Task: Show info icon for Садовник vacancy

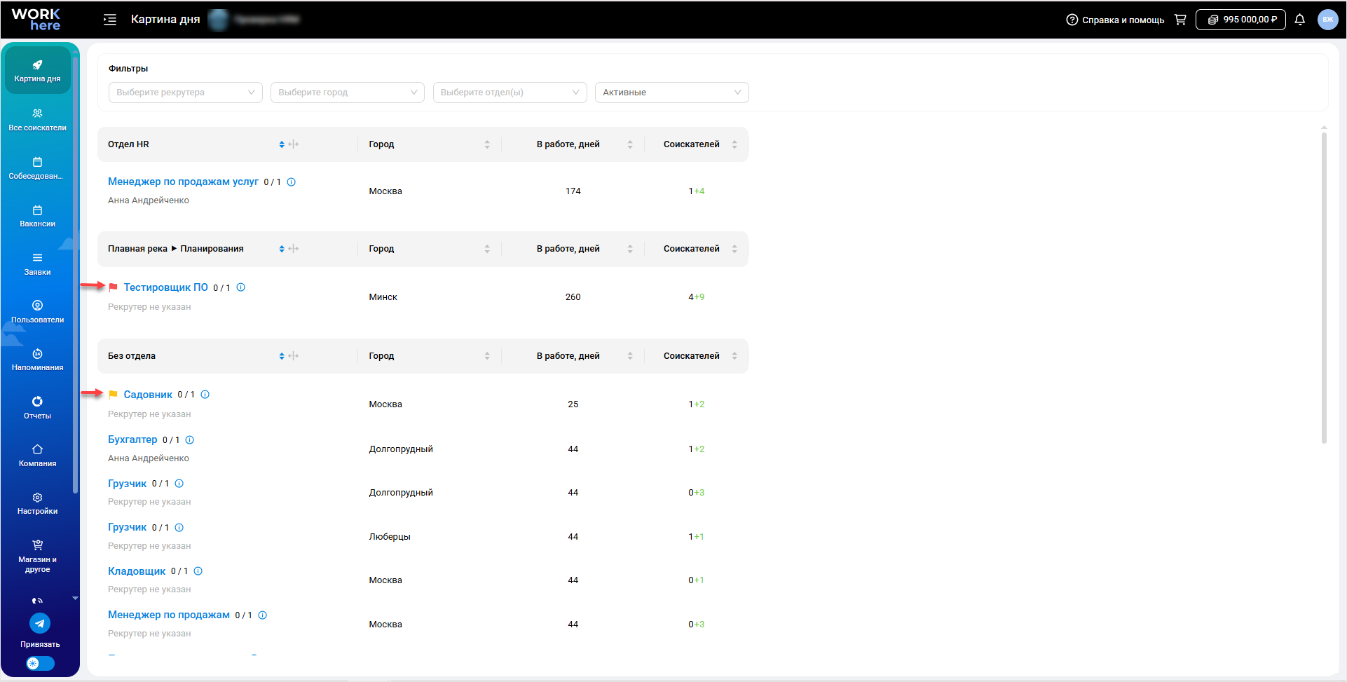Action: 205,395
